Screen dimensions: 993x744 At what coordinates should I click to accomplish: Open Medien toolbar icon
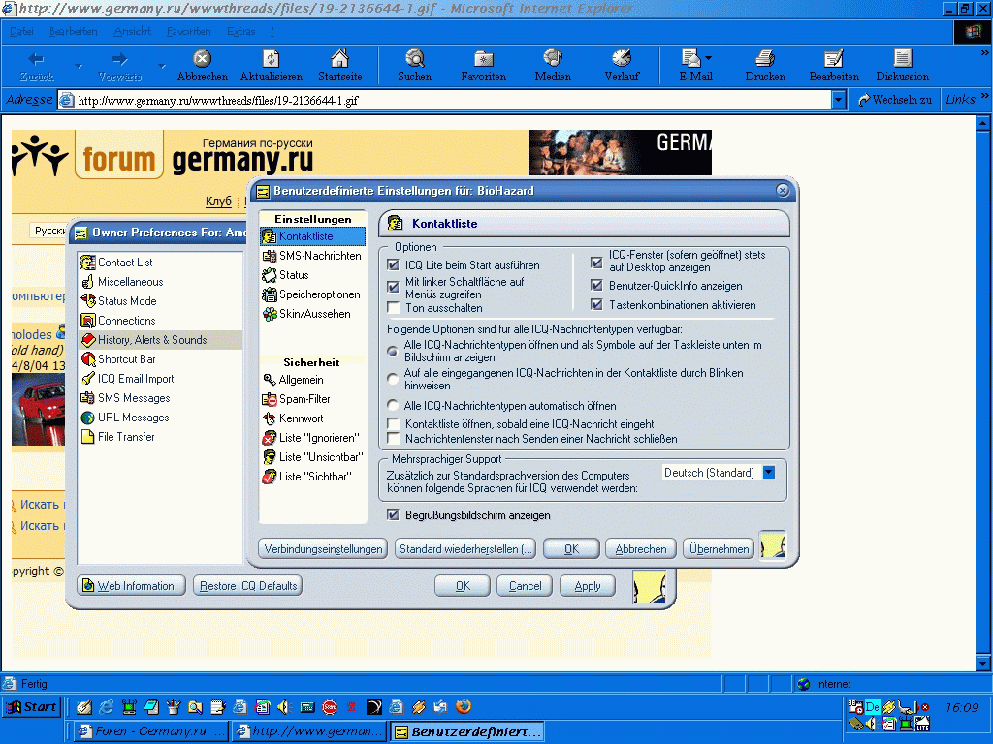553,59
